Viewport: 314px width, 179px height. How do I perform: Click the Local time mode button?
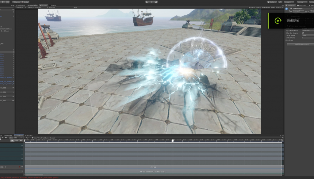pyautogui.click(x=21, y=138)
